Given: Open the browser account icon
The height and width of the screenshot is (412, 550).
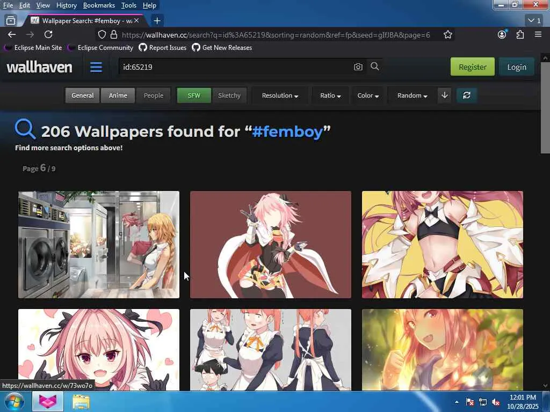Looking at the screenshot, I should pos(502,34).
